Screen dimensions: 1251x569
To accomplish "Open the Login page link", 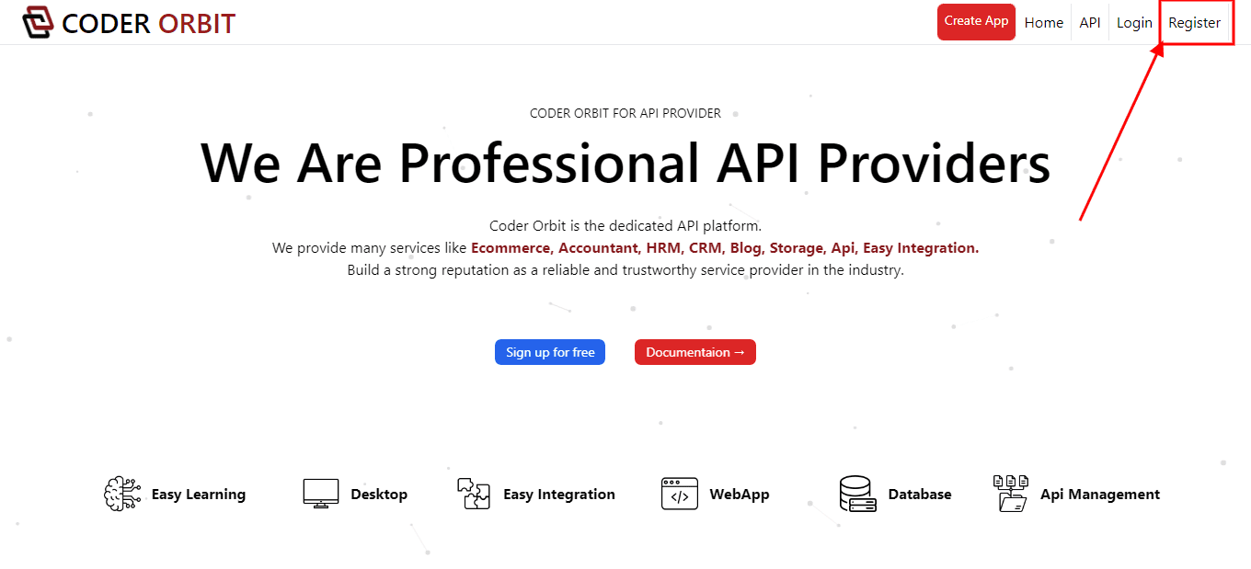I will pyautogui.click(x=1134, y=23).
